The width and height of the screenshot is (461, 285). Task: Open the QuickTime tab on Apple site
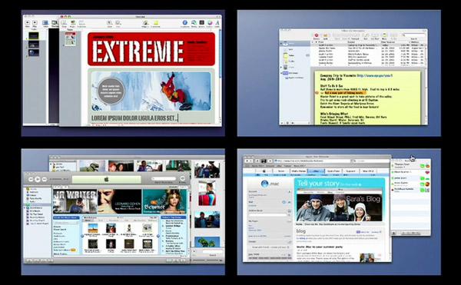pyautogui.click(x=333, y=171)
